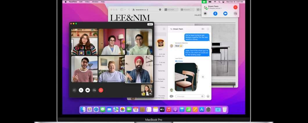Click green FaceTime camera menu bar icon
The image size is (308, 123).
click(204, 2)
